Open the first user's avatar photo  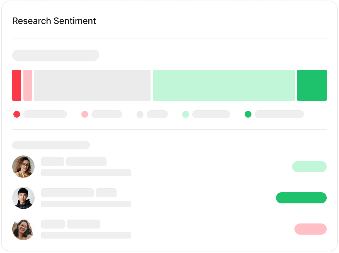(x=23, y=167)
